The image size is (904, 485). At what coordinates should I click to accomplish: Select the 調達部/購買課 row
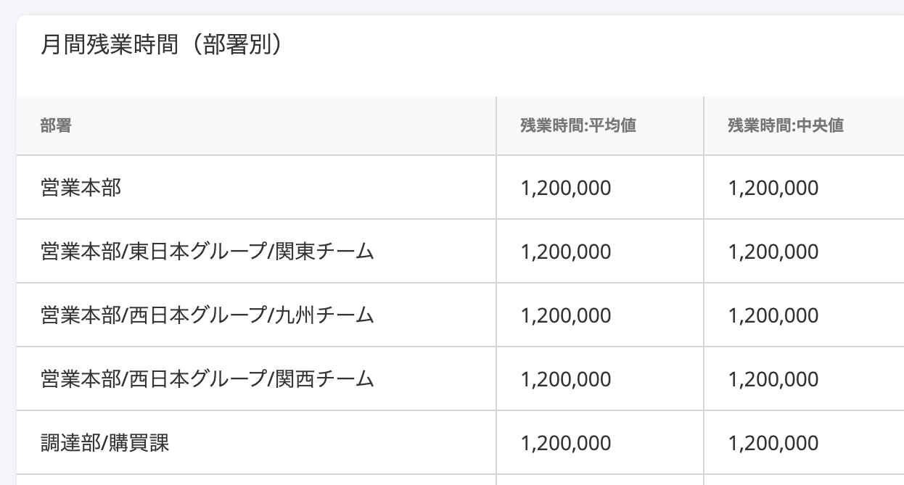pos(460,443)
